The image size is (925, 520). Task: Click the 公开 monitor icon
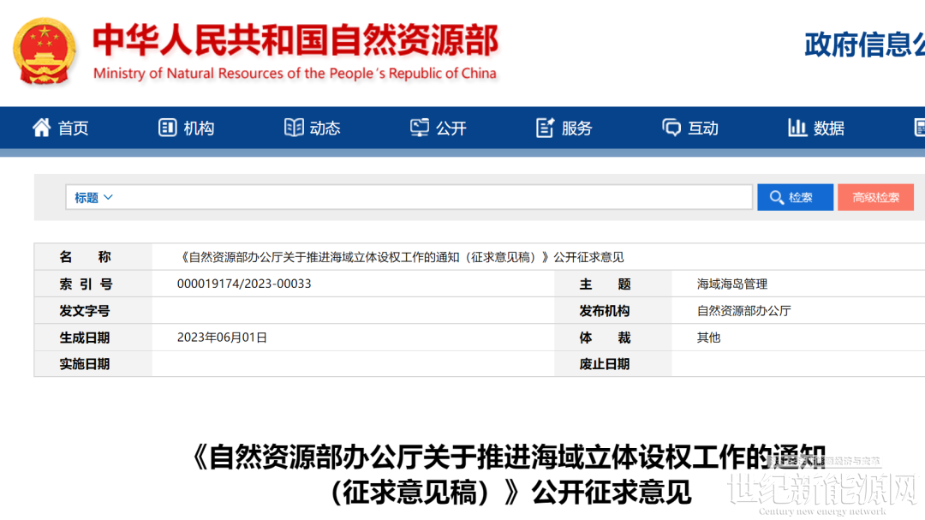point(420,128)
